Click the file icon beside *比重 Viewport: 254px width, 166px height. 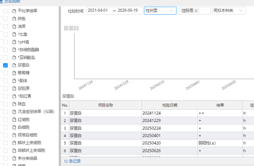point(14,34)
